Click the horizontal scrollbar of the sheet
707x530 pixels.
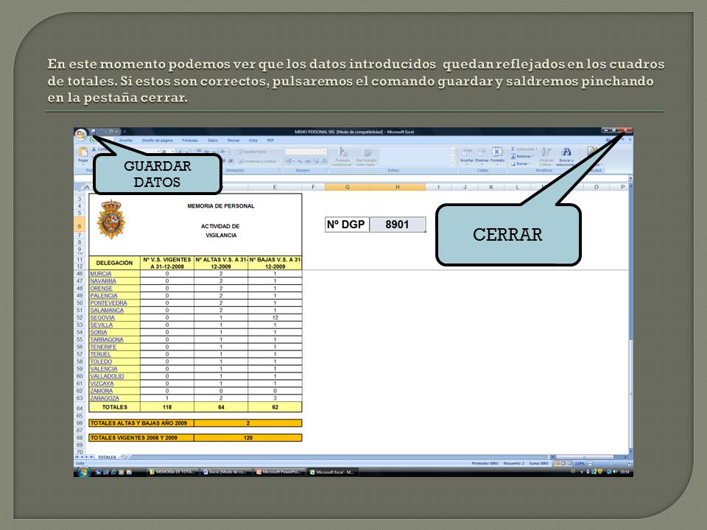click(x=589, y=457)
